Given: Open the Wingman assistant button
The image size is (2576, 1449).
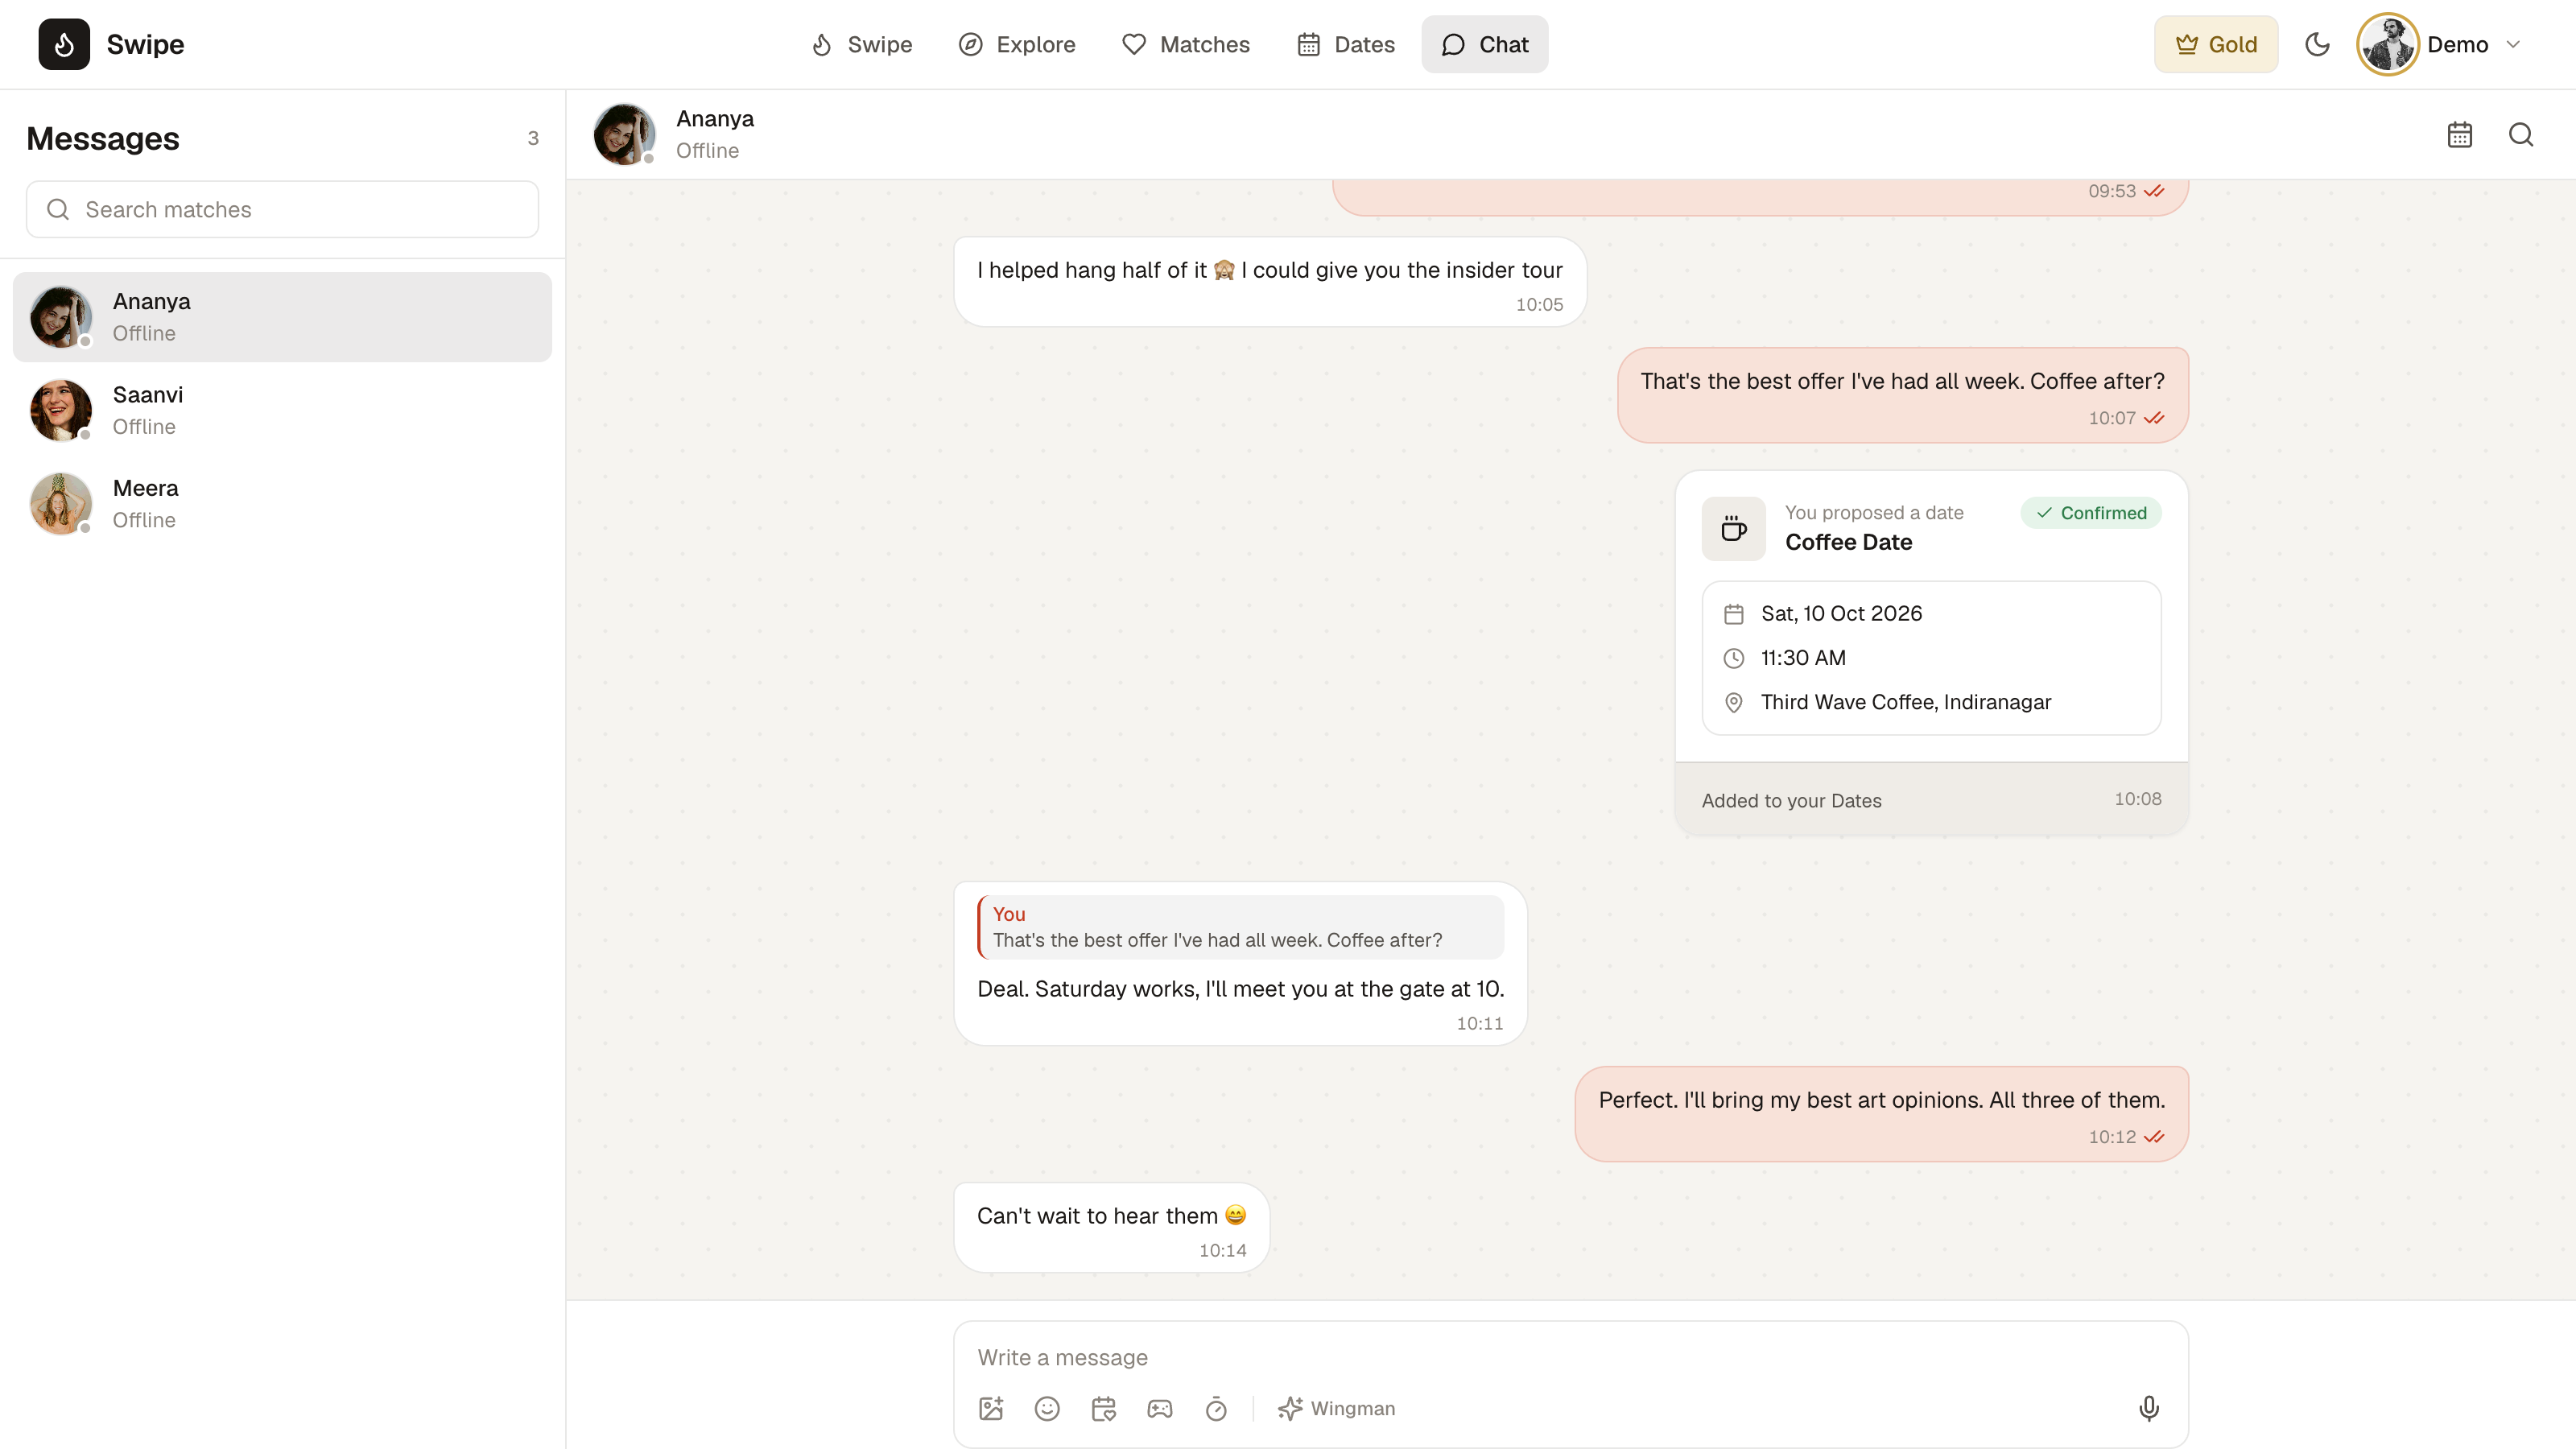Looking at the screenshot, I should [1335, 1408].
